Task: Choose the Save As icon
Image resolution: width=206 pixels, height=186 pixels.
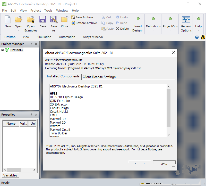Action: [x=54, y=19]
